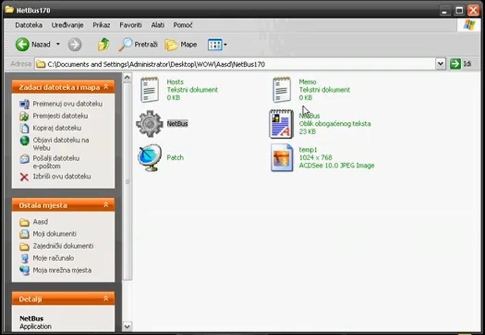This screenshot has height=335, width=485.
Task: Click the Patch file name
Action: pyautogui.click(x=175, y=158)
